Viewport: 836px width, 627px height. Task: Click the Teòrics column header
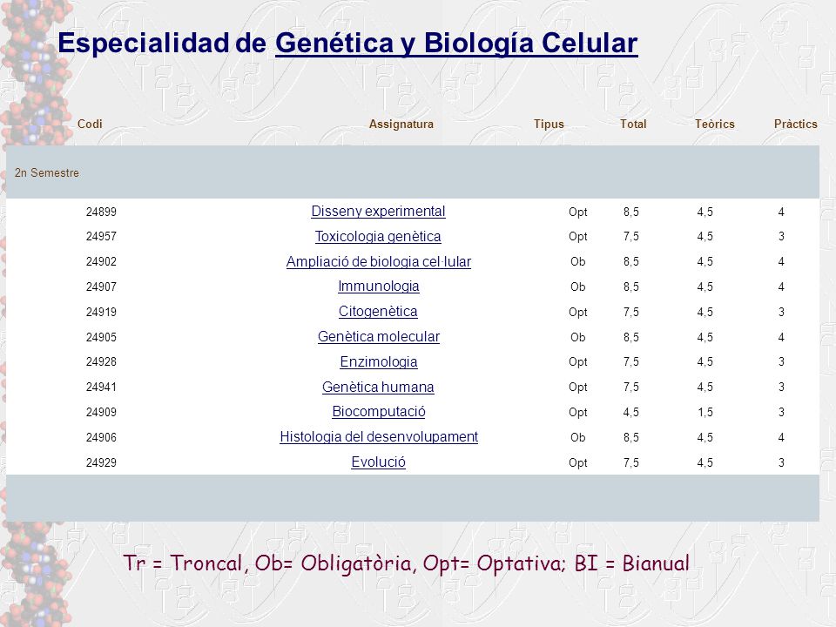coord(714,124)
